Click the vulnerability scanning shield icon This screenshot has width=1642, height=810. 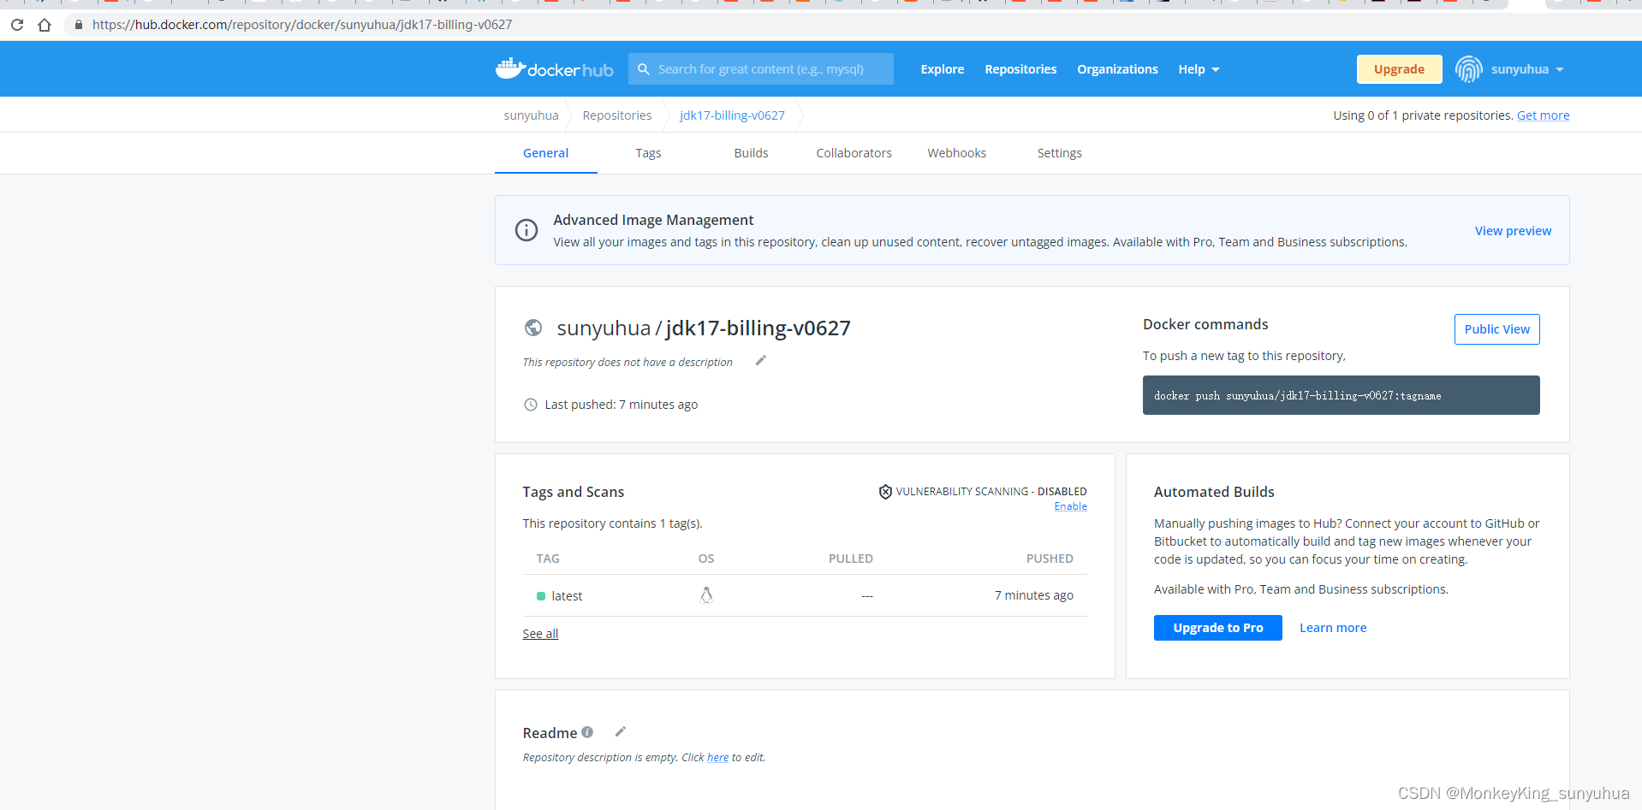click(884, 491)
